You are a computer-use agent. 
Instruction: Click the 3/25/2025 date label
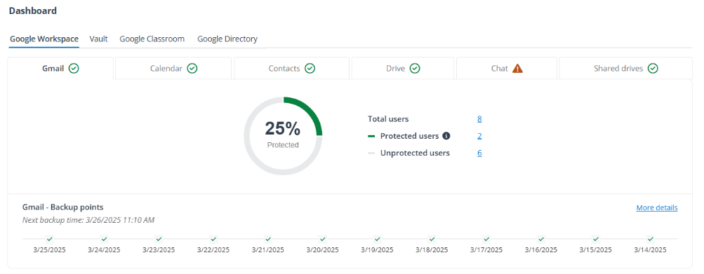point(49,249)
